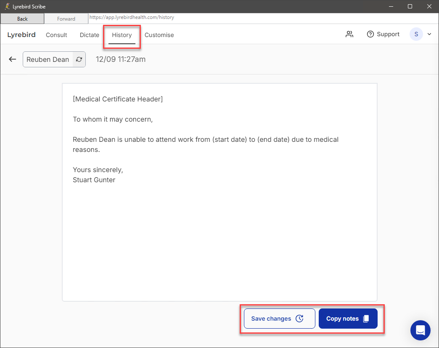This screenshot has width=439, height=348.
Task: Click the back arrow beside the patient name
Action: [12, 59]
